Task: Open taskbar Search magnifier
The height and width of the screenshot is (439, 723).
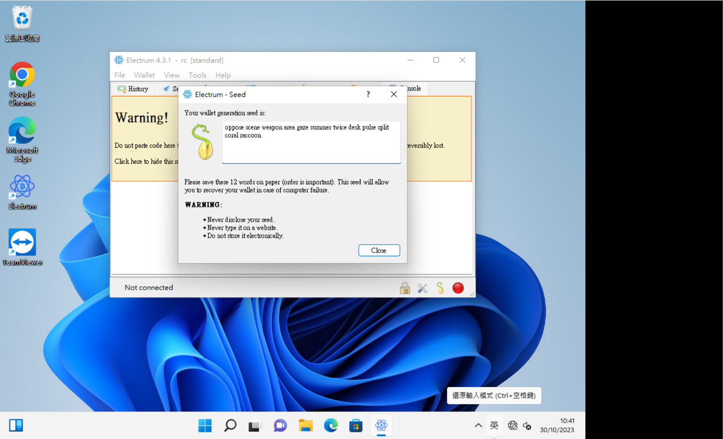Action: point(230,426)
